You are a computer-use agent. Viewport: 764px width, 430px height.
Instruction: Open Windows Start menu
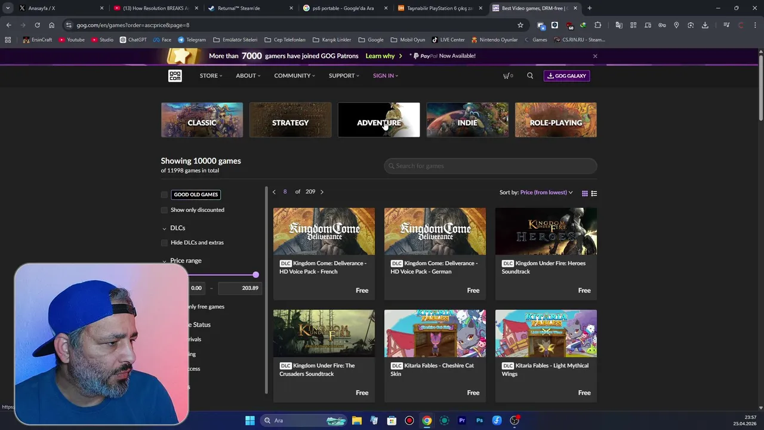tap(250, 420)
